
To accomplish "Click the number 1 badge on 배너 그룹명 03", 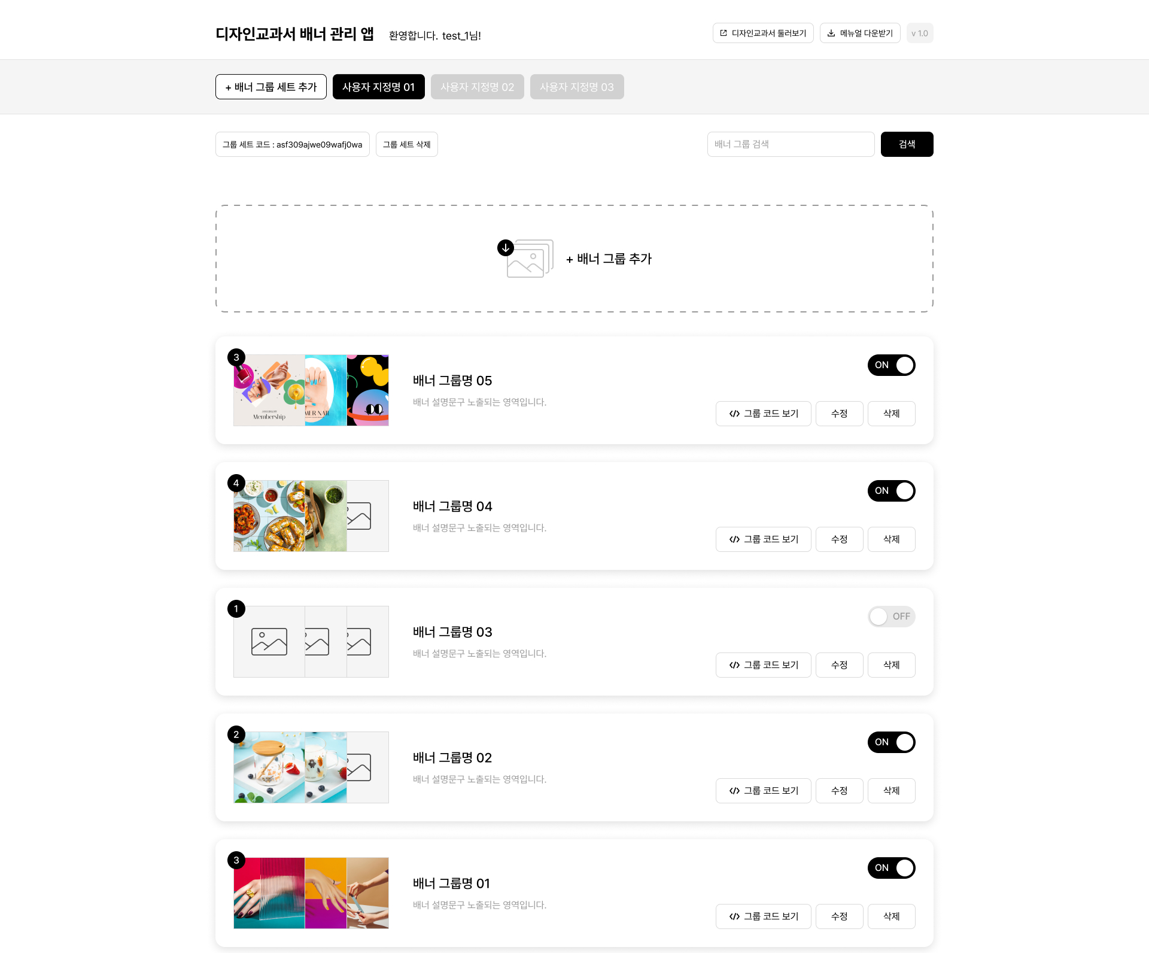I will [236, 609].
